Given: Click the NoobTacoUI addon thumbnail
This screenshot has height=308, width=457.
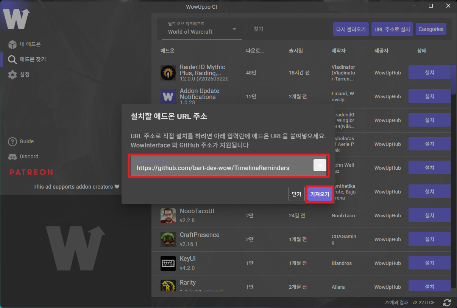Looking at the screenshot, I should 168,215.
